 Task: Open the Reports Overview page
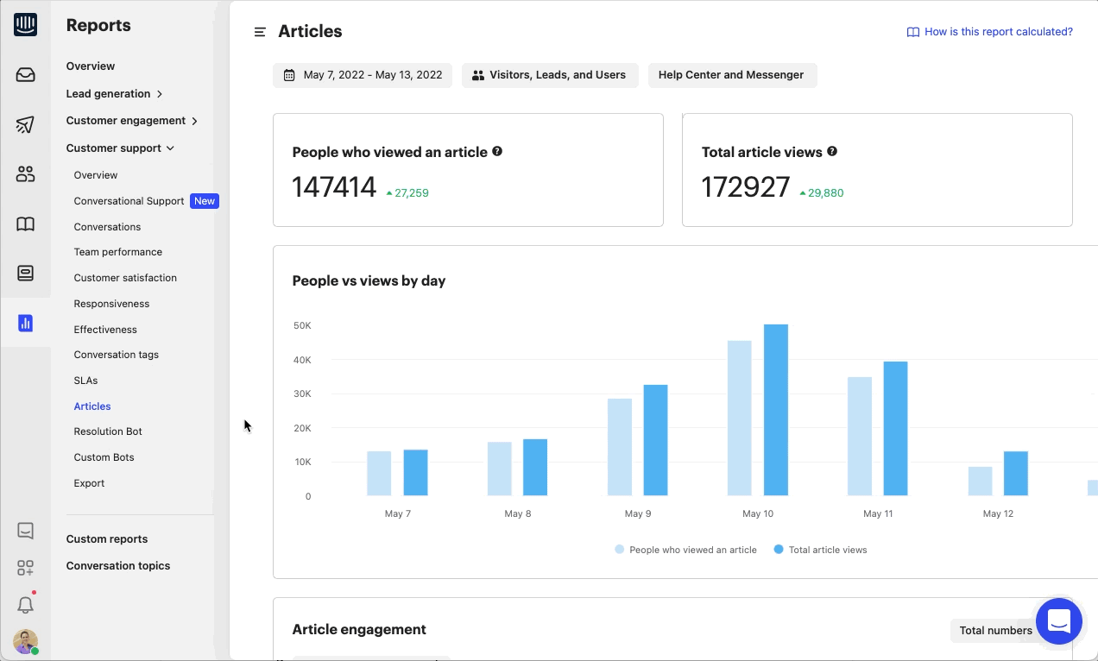[x=91, y=66]
